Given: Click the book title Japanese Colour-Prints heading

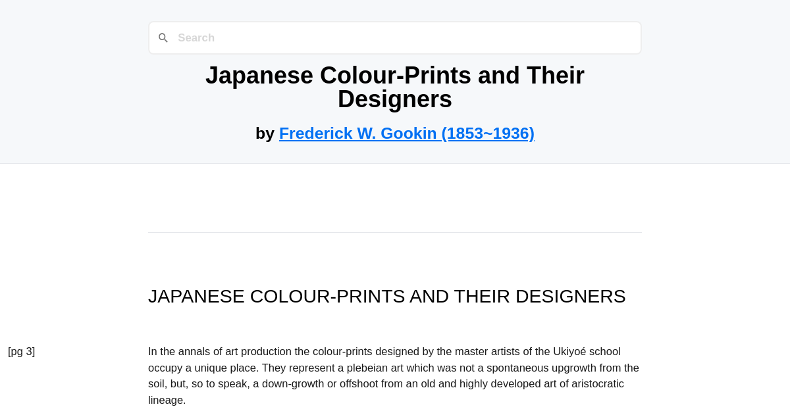Looking at the screenshot, I should 394,87.
